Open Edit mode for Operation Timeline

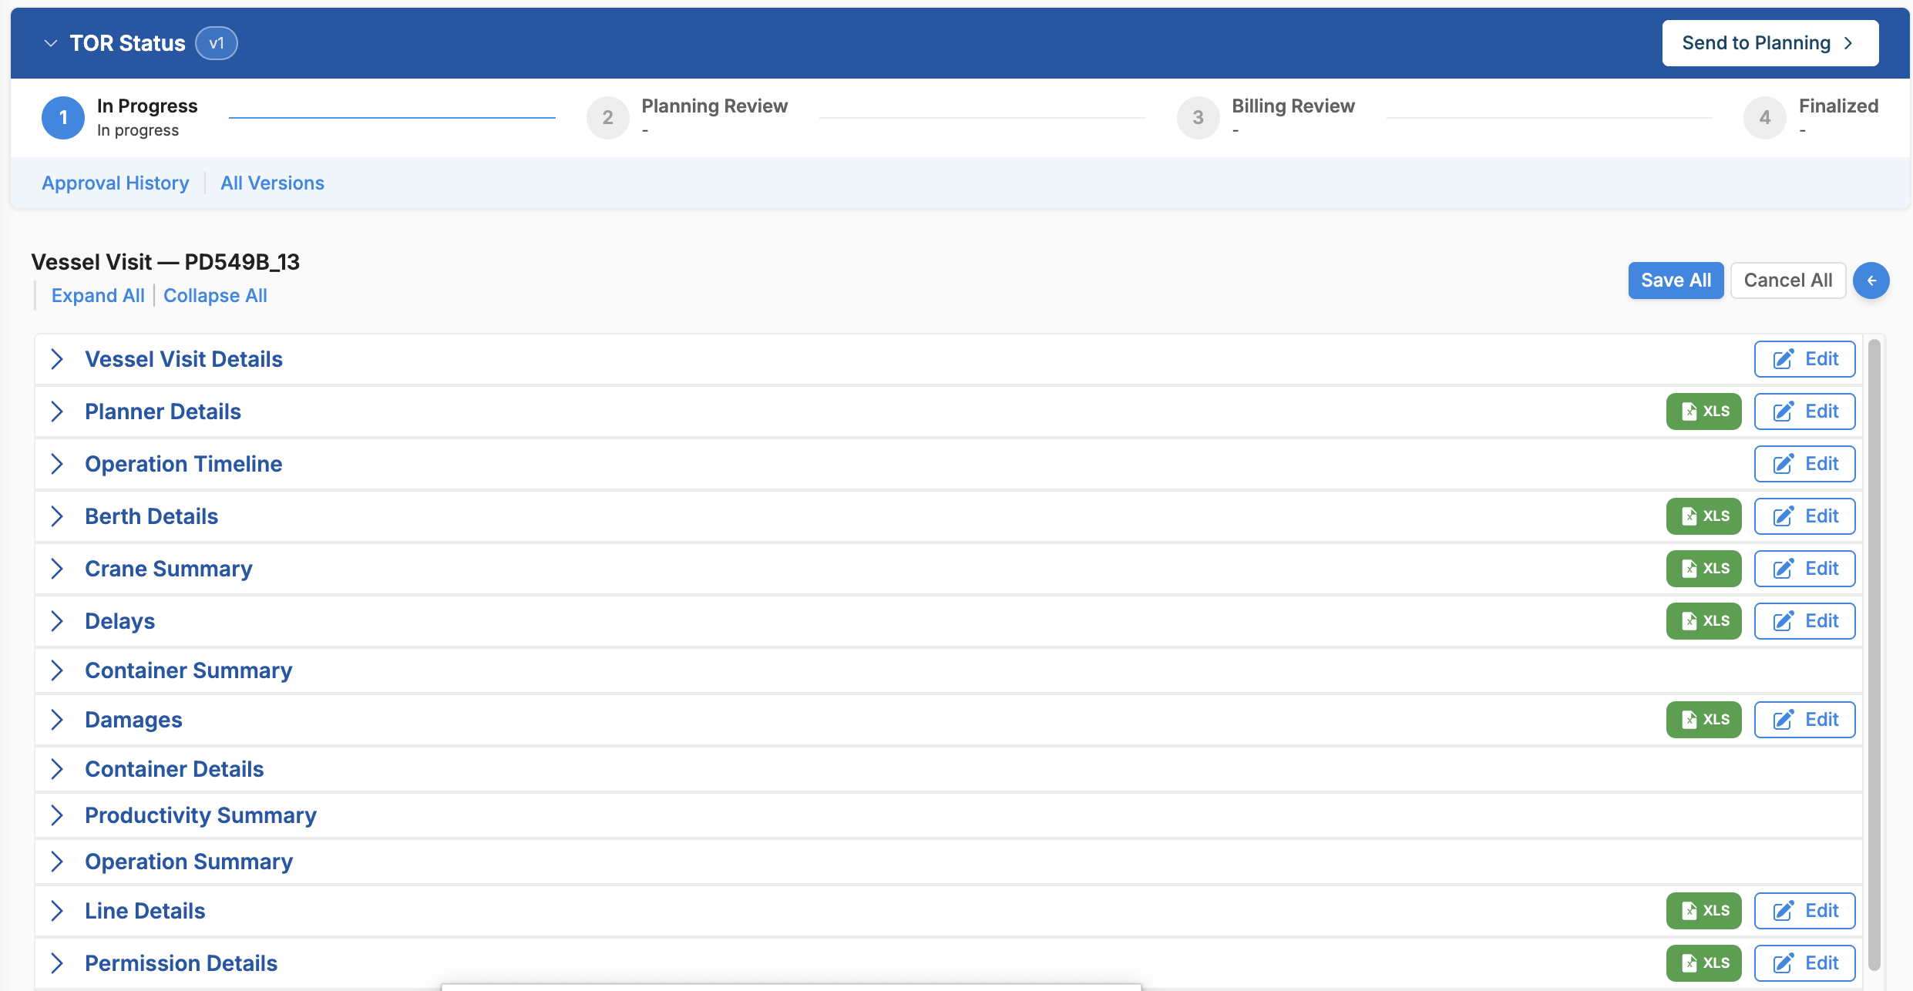pyautogui.click(x=1804, y=464)
